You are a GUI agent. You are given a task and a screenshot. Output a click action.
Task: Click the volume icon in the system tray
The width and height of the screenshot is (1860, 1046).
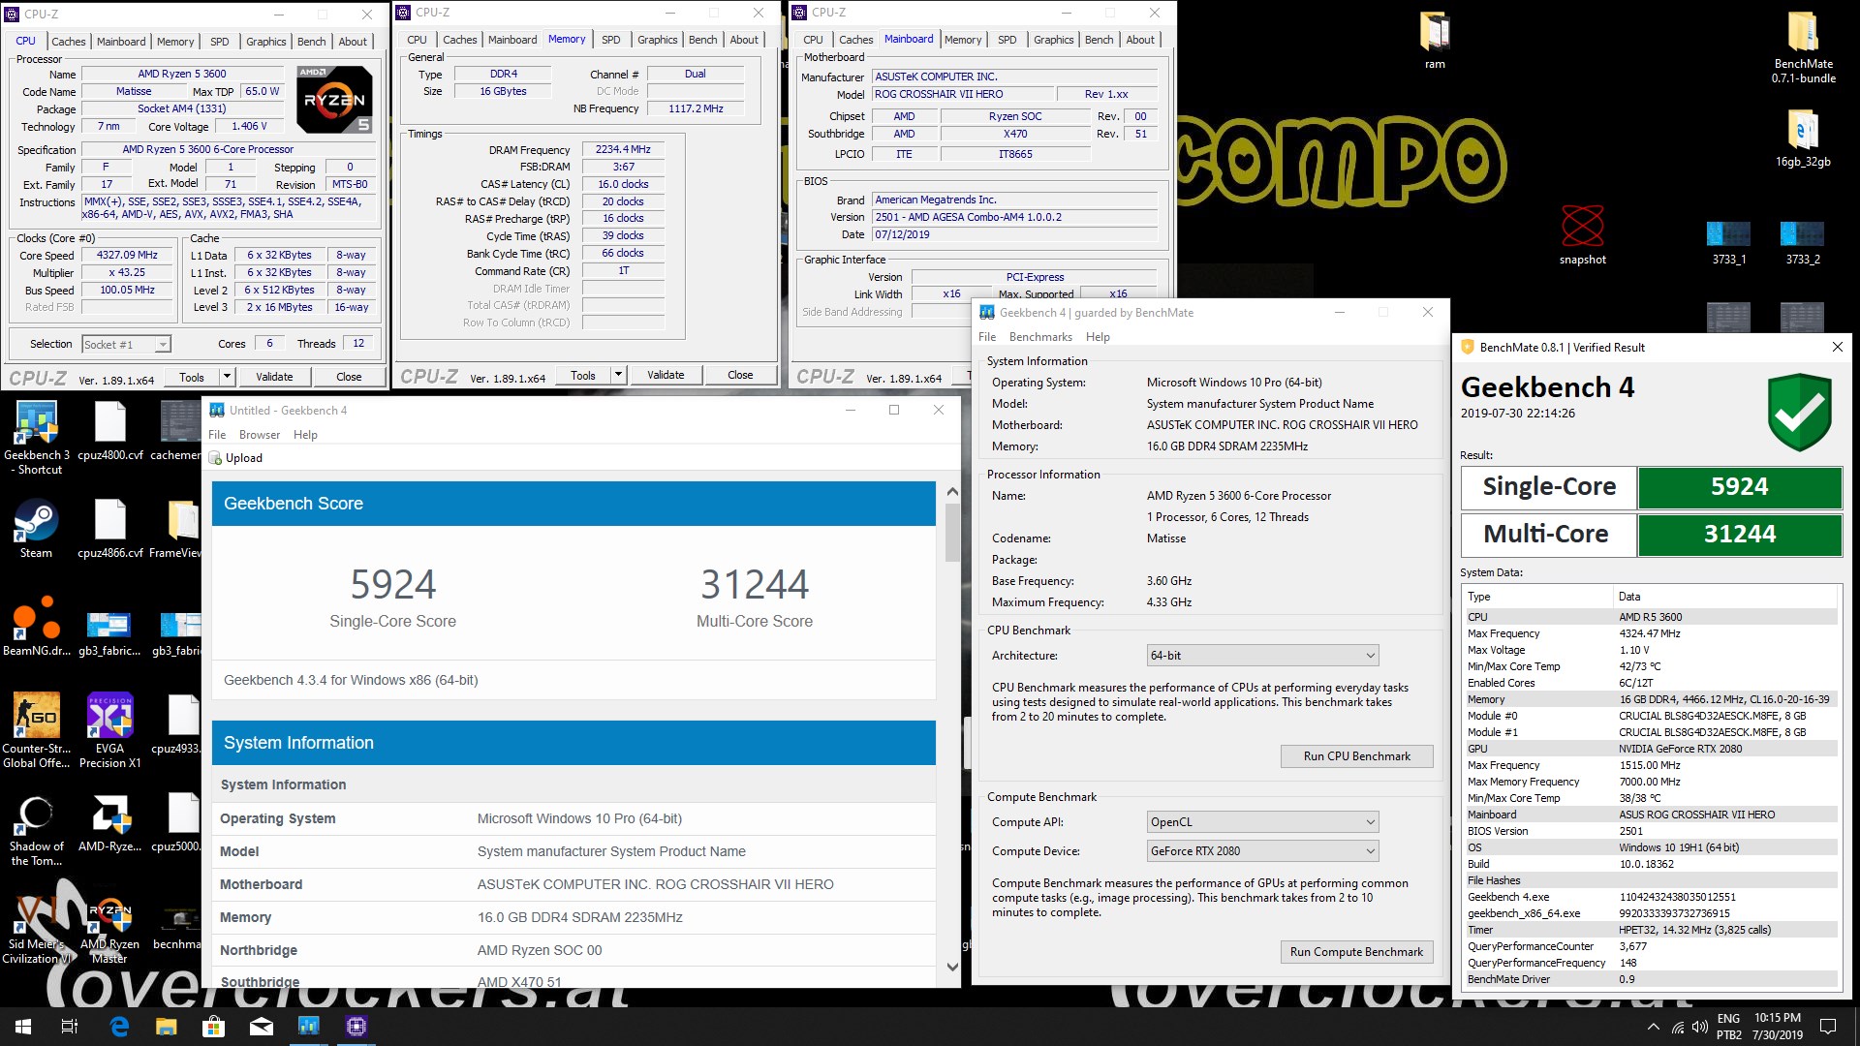point(1699,1027)
